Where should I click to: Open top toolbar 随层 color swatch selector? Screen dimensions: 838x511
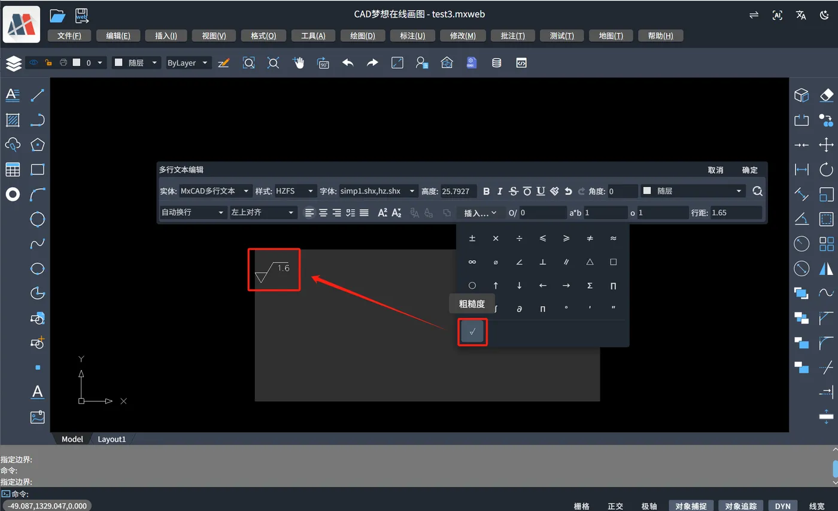click(136, 63)
